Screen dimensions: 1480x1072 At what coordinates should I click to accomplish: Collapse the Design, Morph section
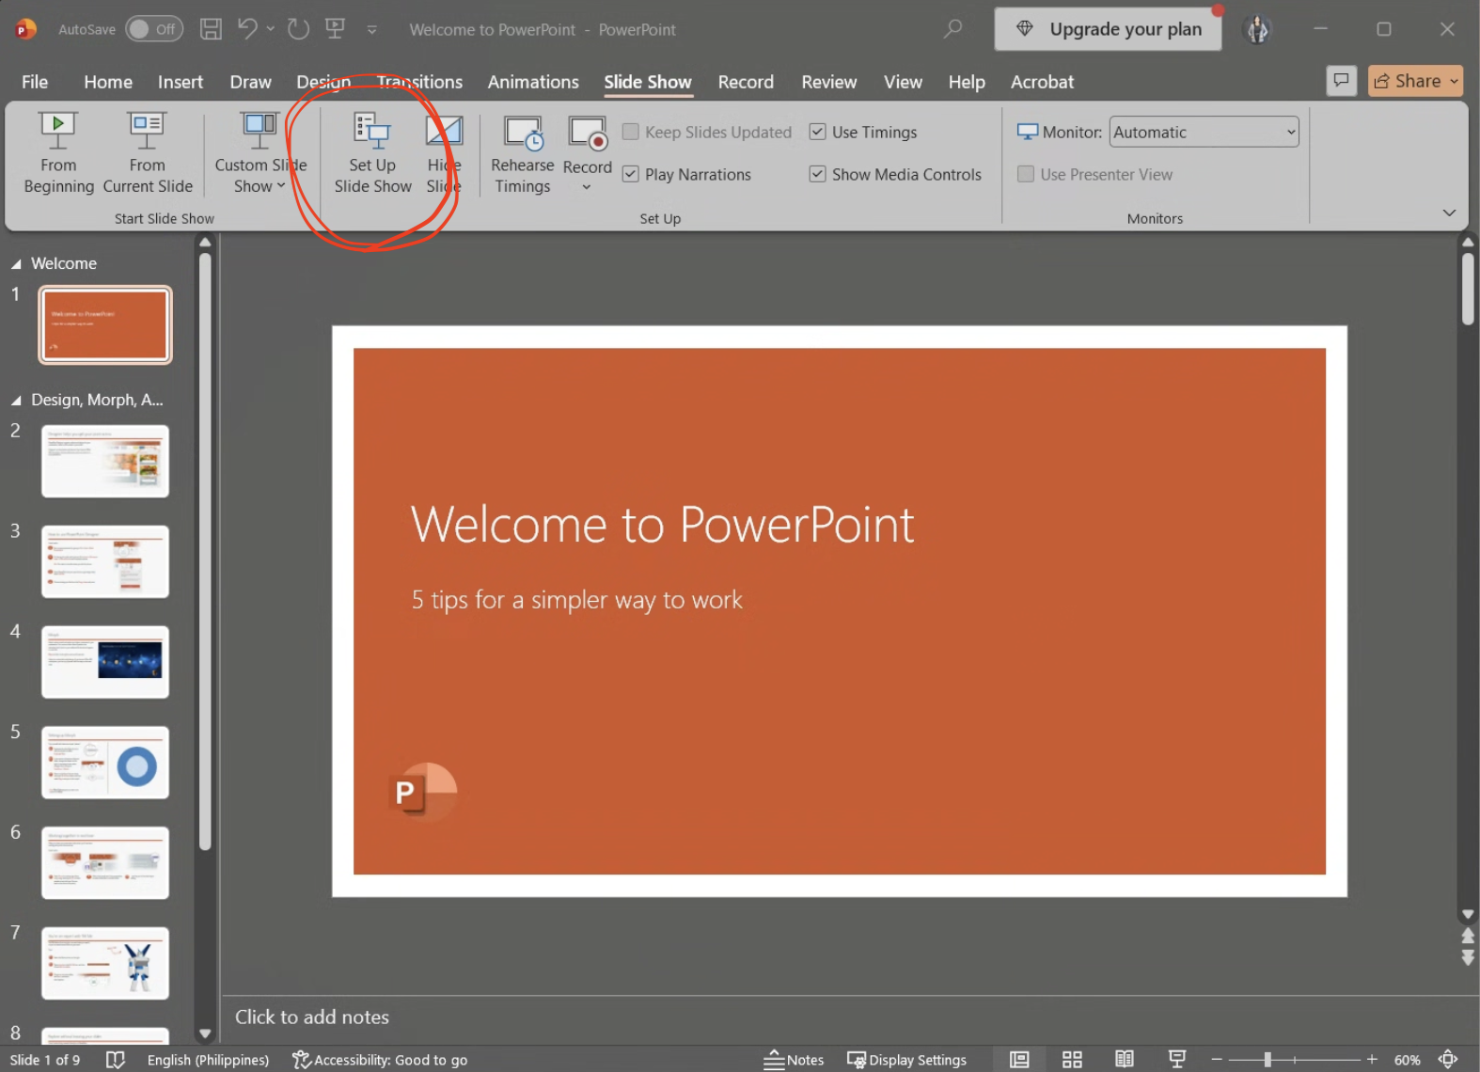(16, 401)
